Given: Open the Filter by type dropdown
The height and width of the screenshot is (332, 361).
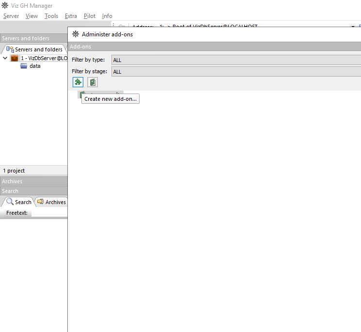Looking at the screenshot, I should 236,60.
